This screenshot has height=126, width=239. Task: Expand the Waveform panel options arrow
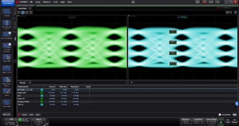coord(30,9)
